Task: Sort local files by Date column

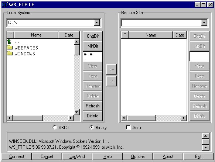Action: [x=69, y=35]
